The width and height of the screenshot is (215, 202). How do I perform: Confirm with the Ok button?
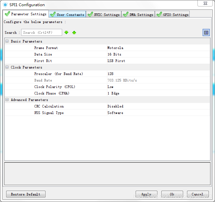pos(172,194)
